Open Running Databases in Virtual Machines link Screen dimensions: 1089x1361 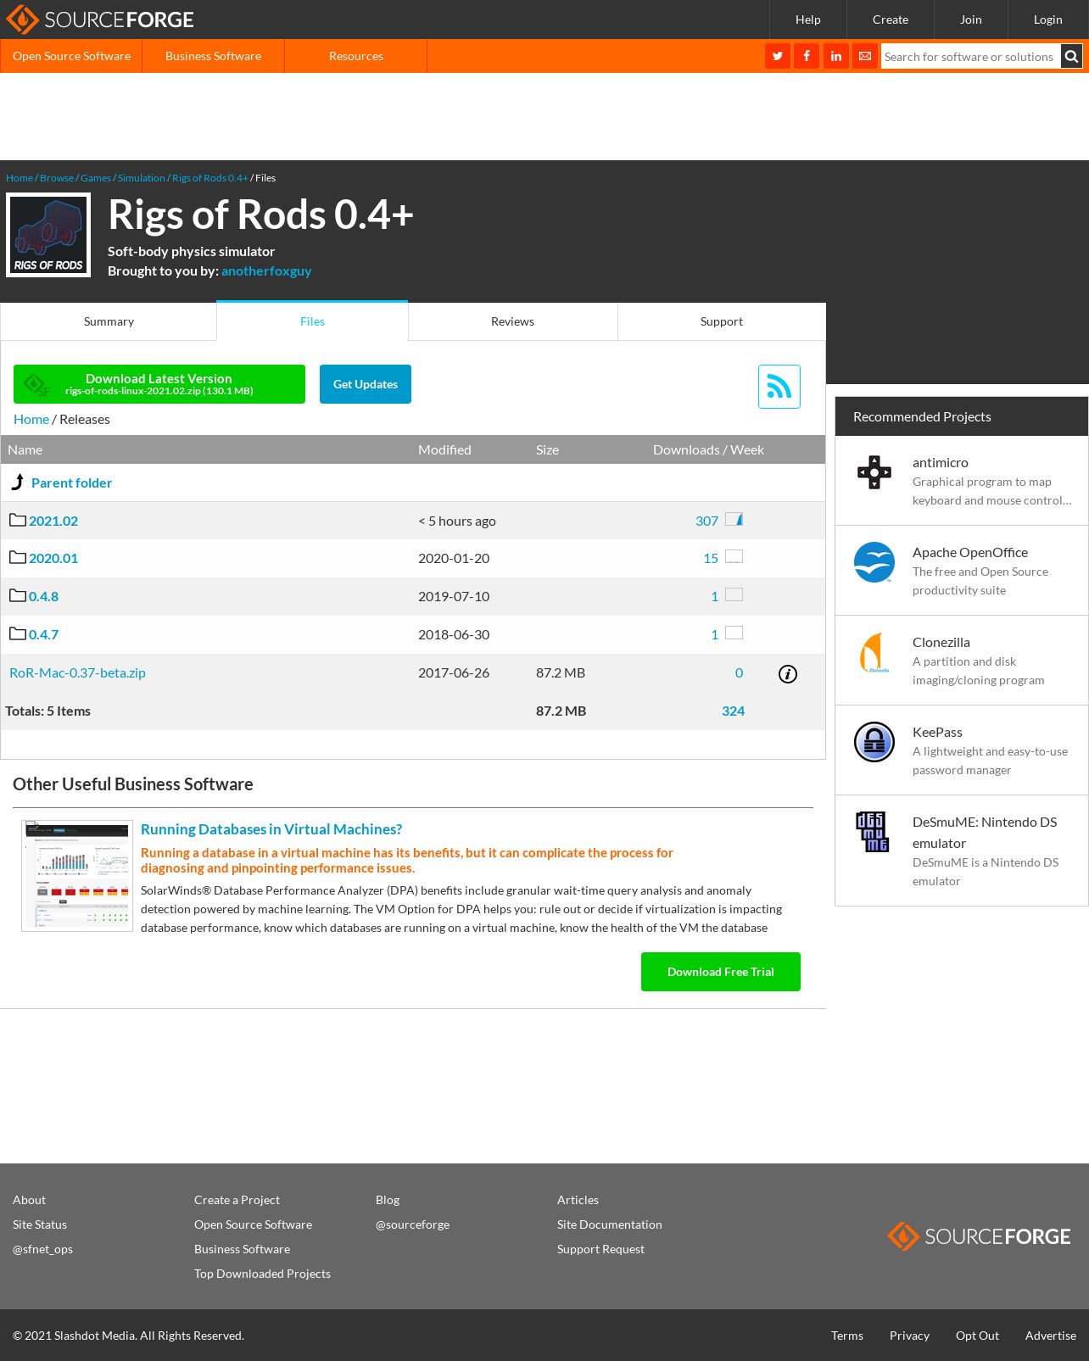[271, 829]
